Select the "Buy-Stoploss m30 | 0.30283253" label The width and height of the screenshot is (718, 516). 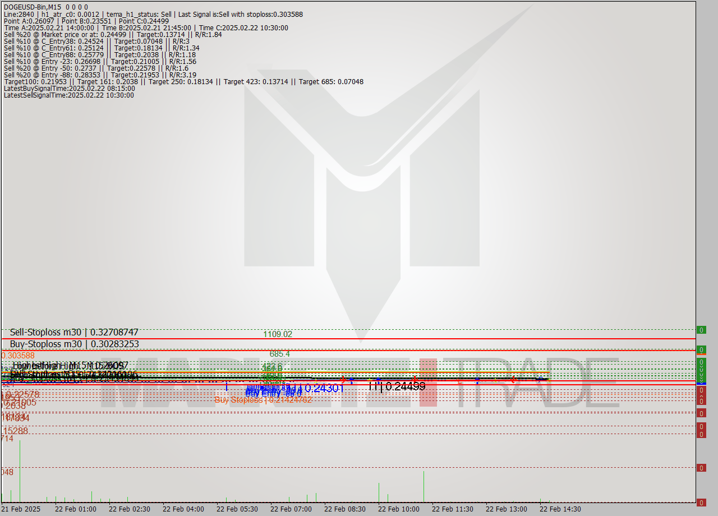click(x=75, y=344)
